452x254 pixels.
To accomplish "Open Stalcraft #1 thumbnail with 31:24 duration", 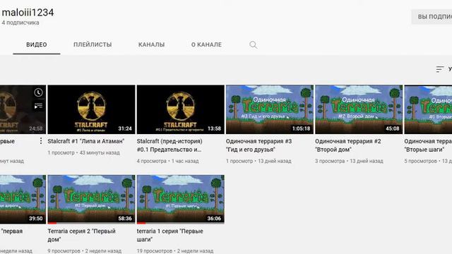I will click(91, 109).
